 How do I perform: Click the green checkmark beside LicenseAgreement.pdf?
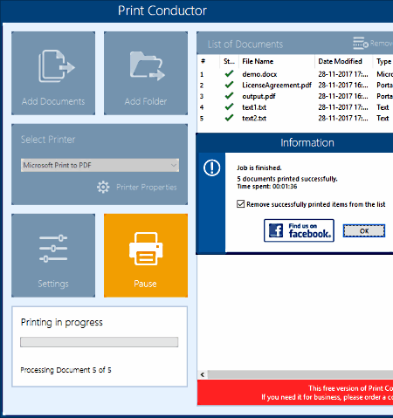(x=229, y=85)
